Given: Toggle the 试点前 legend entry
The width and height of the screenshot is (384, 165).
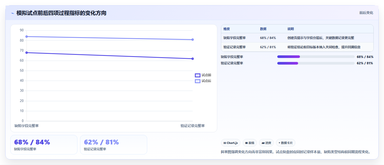Looking at the screenshot, I should tap(203, 75).
